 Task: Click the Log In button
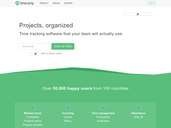pos(151,3)
